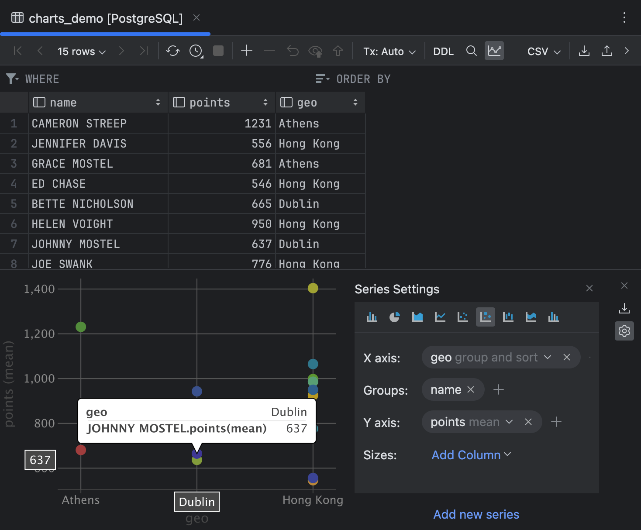The image size is (641, 530).
Task: Switch chart to pie chart type
Action: [394, 317]
